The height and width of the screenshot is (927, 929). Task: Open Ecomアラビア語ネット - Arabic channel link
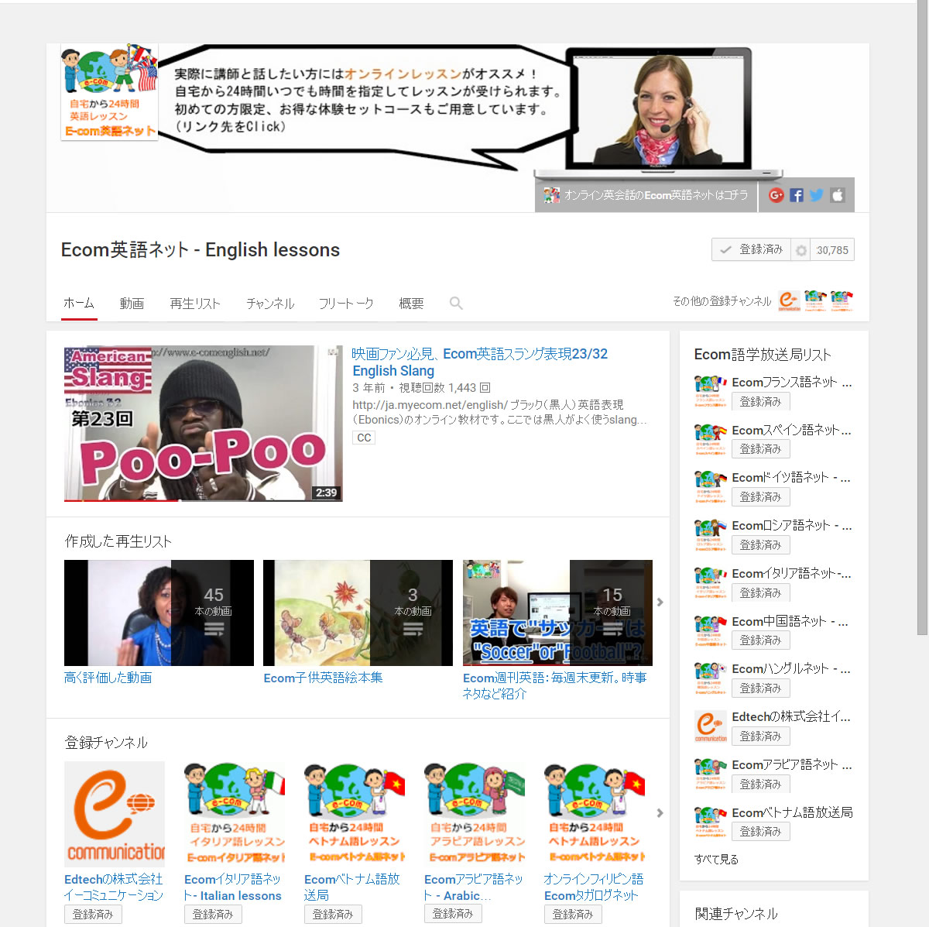474,888
